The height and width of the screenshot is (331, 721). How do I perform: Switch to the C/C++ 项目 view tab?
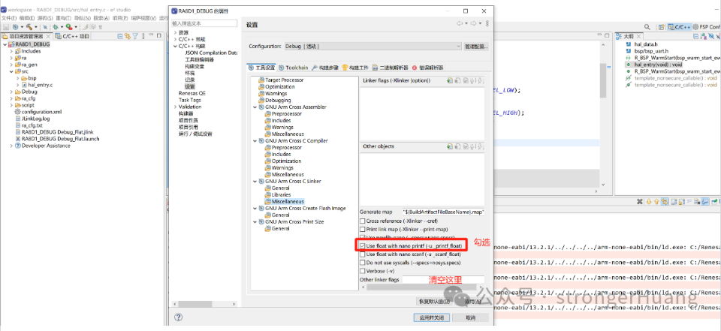click(x=73, y=36)
